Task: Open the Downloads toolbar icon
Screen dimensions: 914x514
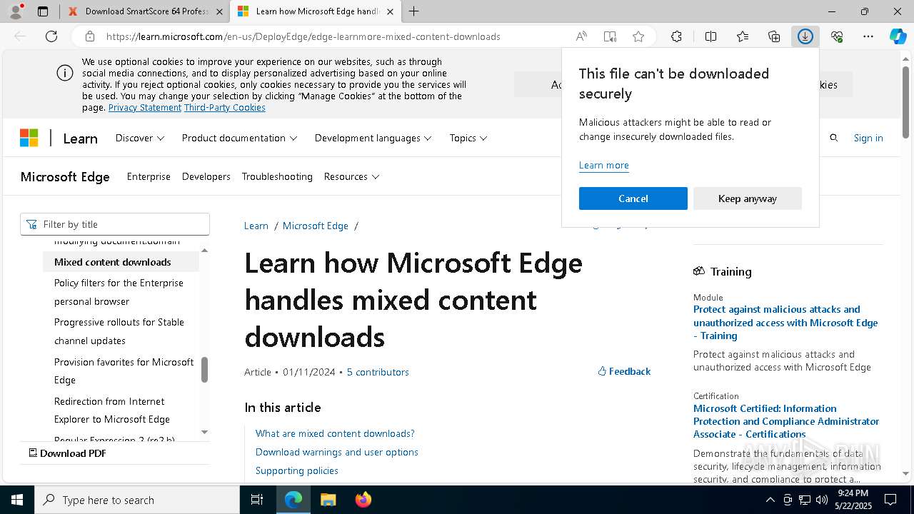Action: tap(805, 36)
